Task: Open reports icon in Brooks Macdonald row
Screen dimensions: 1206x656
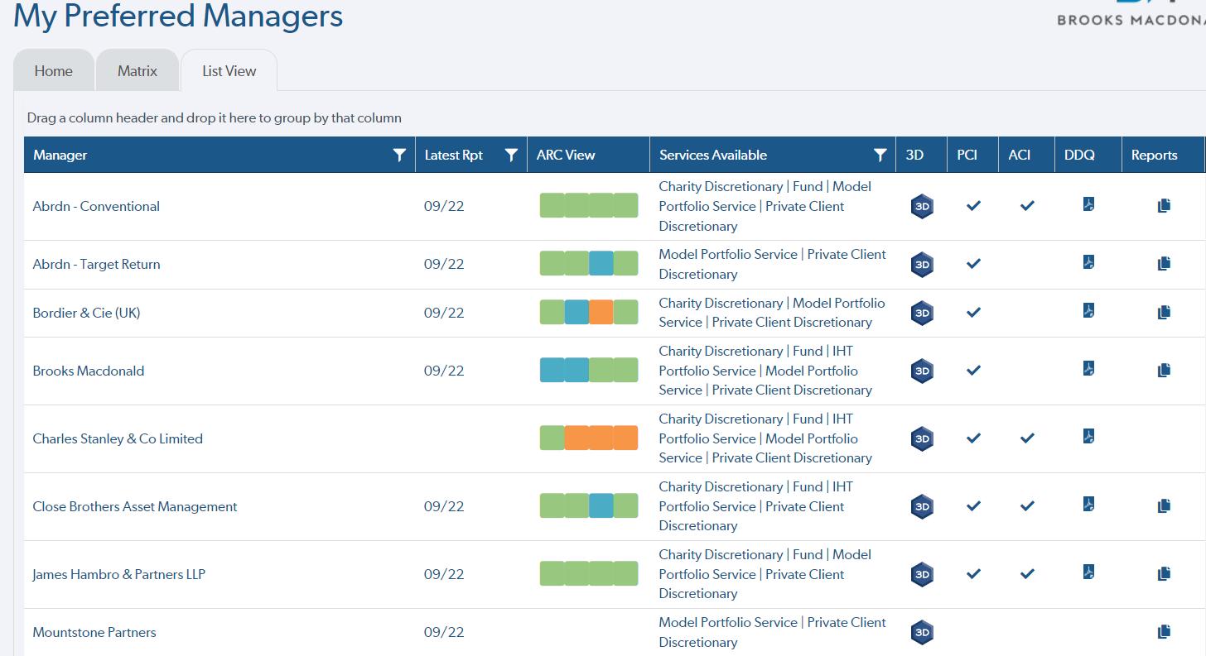Action: [x=1164, y=370]
